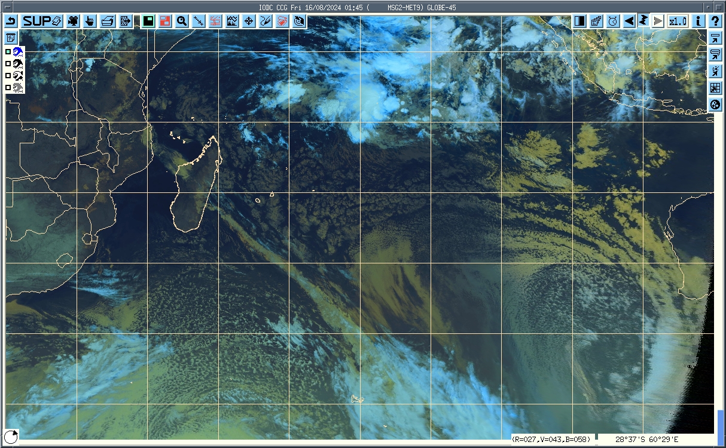Click the x1.0 speed factor button
The height and width of the screenshot is (448, 726).
tap(678, 21)
